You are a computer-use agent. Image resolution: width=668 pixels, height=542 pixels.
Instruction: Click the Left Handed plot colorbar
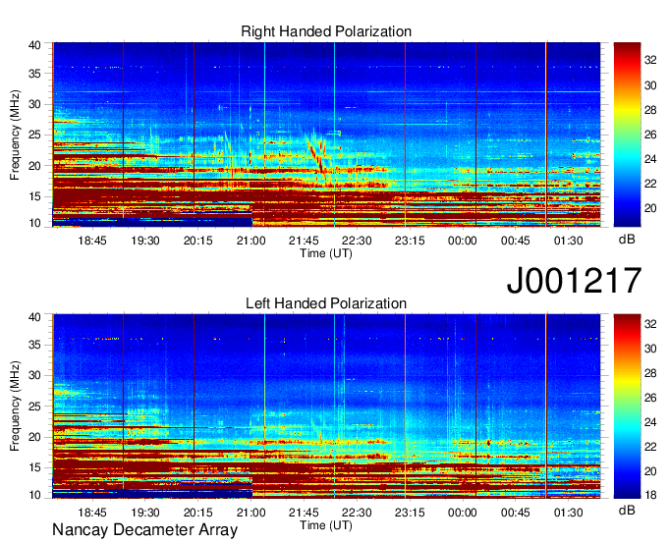click(627, 406)
